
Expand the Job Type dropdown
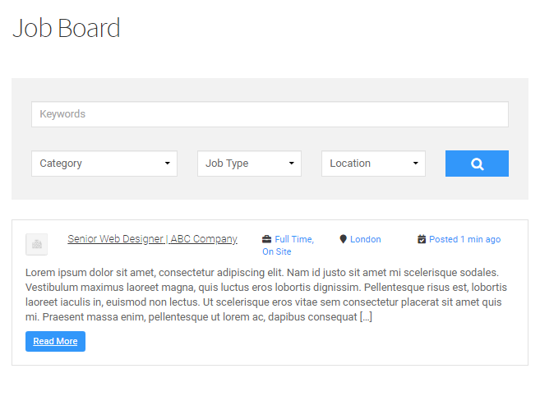point(249,164)
